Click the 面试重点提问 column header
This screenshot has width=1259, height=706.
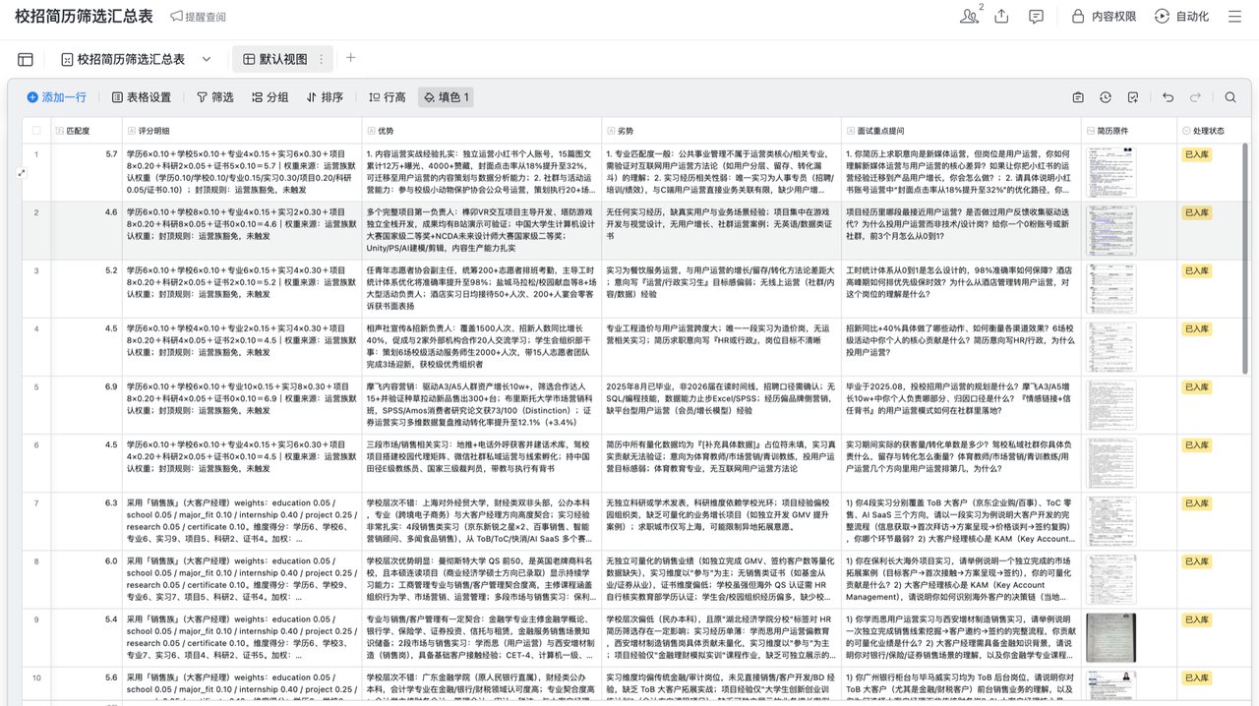(x=961, y=130)
